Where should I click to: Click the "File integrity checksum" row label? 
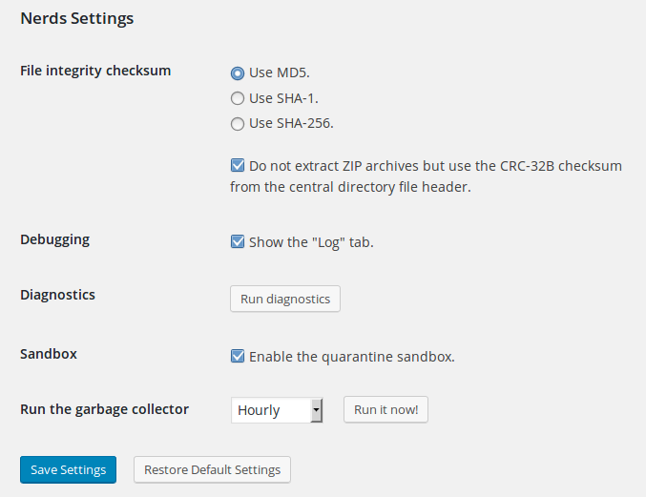pyautogui.click(x=95, y=71)
